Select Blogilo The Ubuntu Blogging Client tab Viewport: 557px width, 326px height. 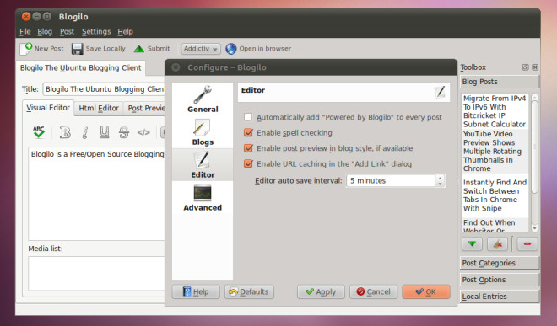pyautogui.click(x=81, y=67)
